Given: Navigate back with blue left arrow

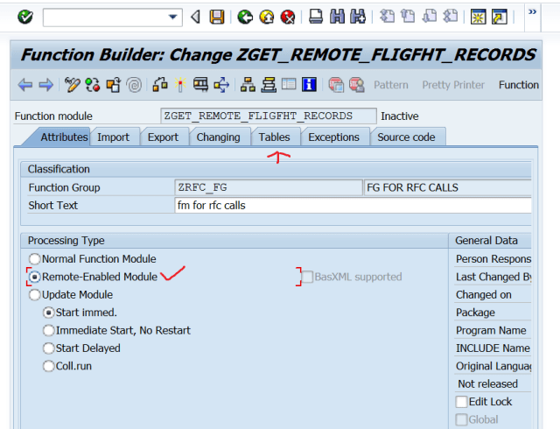Looking at the screenshot, I should coord(25,85).
